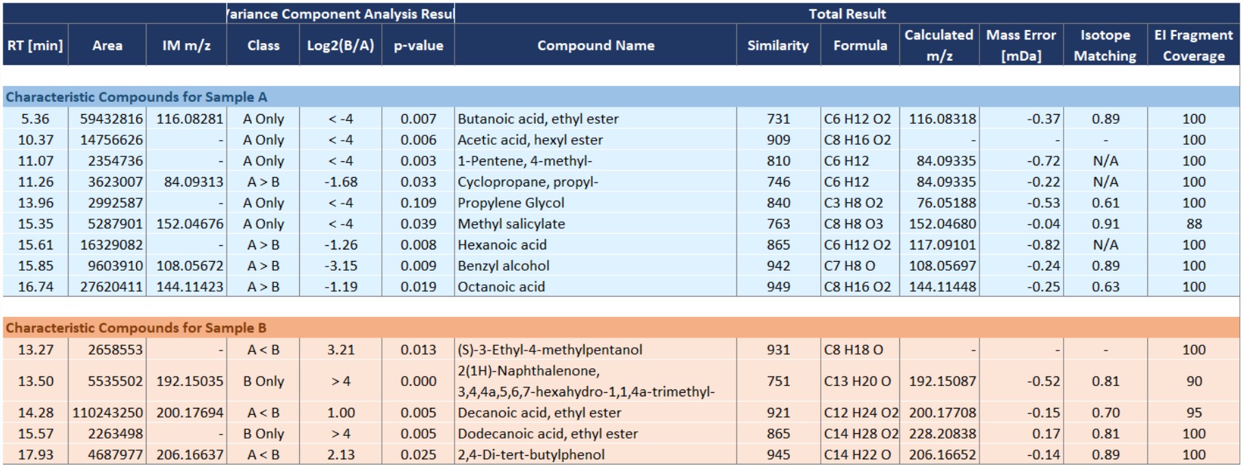Click the 'IM m/z' column header

pos(186,45)
